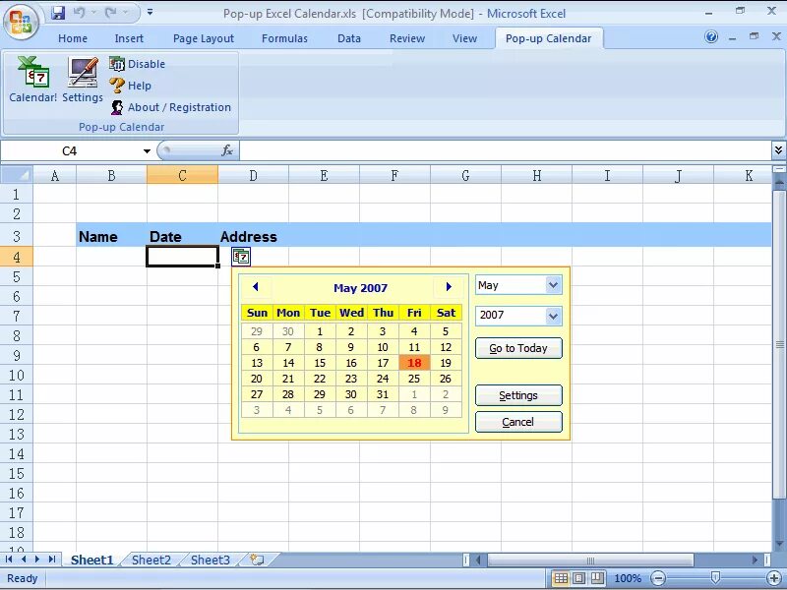Viewport: 787px width, 590px height.
Task: Select greyed day 29 of previous month
Action: pos(257,331)
